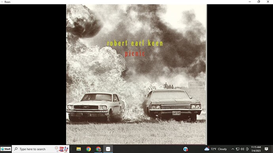
Task: Open File Explorer from the taskbar
Action: (79, 149)
